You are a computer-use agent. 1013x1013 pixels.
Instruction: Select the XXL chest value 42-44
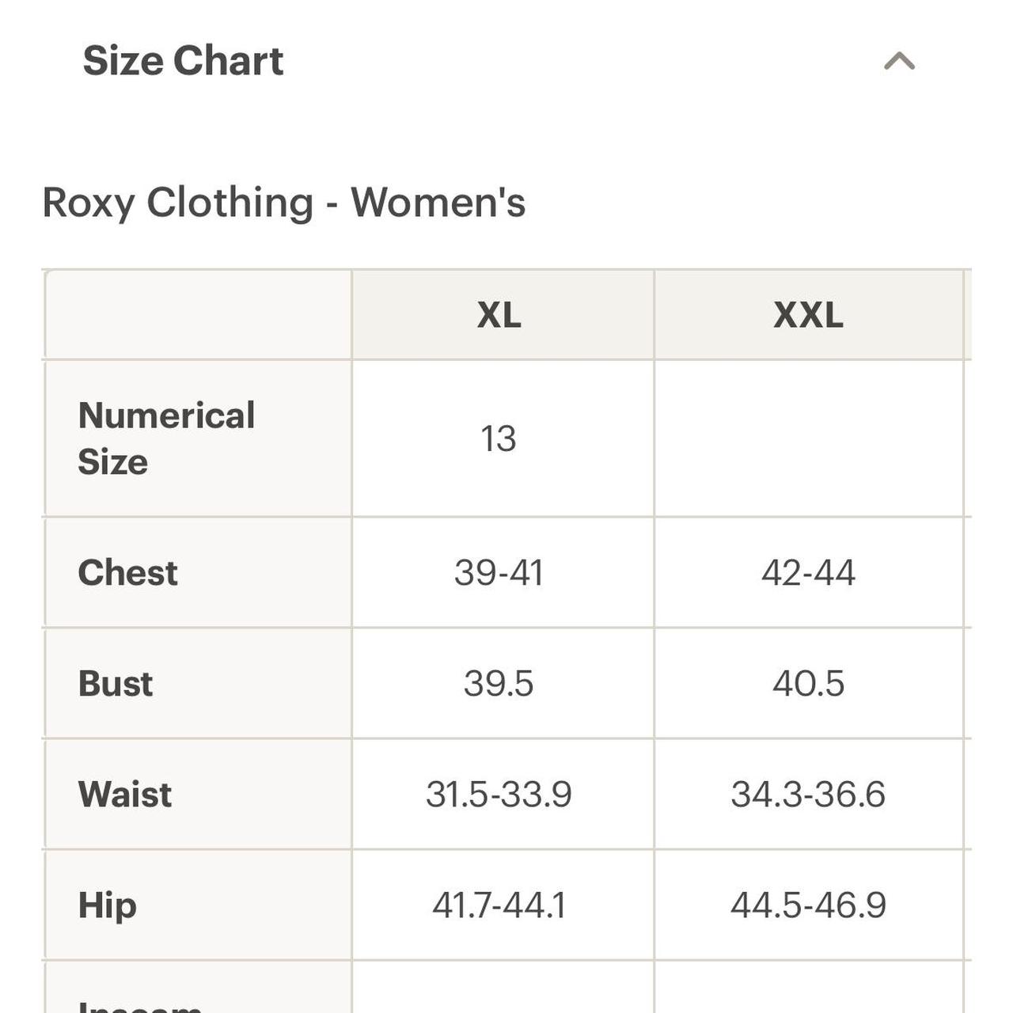(808, 572)
